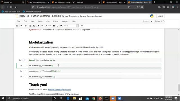
Task: Open Task View in the taskbar
Action: [61, 98]
